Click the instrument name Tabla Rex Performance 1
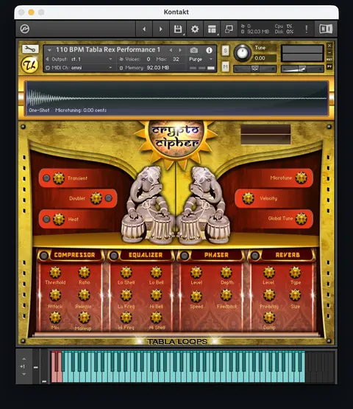The width and height of the screenshot is (353, 409). [x=107, y=49]
